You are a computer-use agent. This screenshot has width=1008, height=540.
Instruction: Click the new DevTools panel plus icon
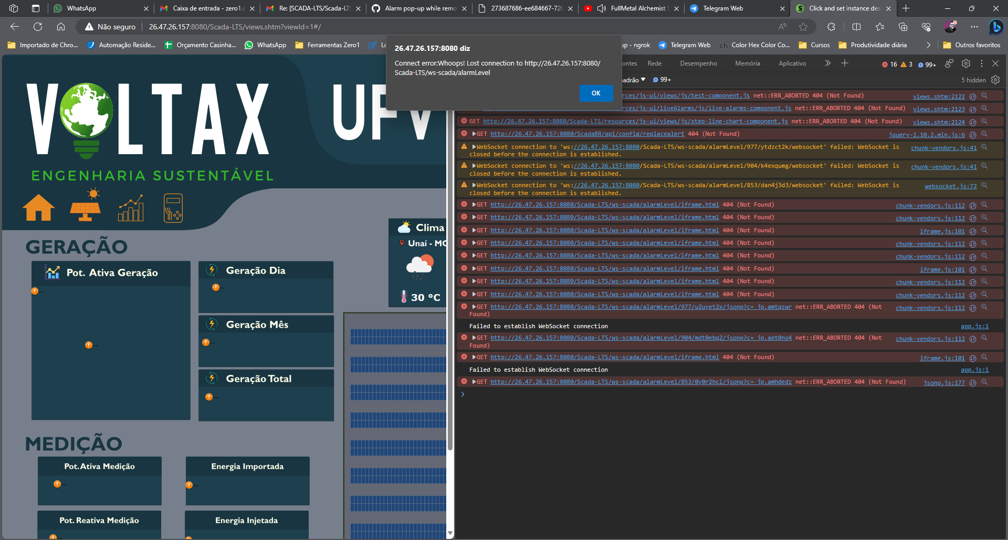point(845,63)
